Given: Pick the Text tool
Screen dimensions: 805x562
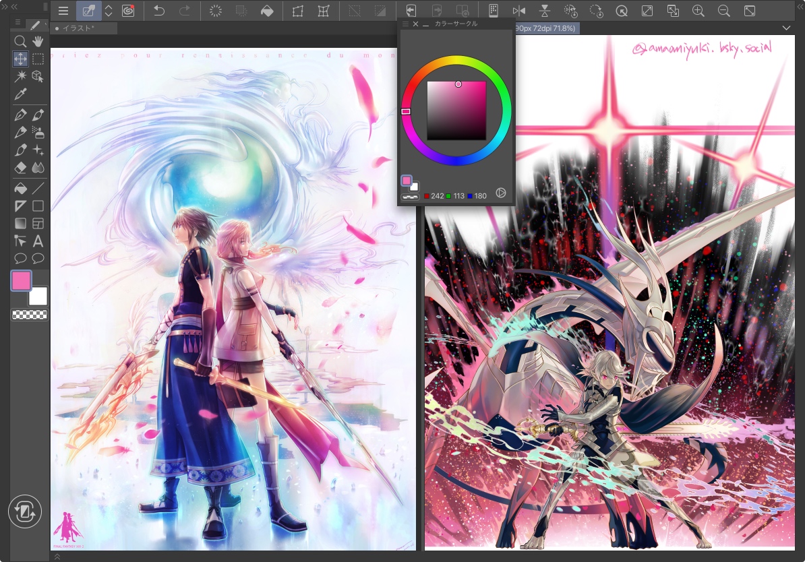Looking at the screenshot, I should (x=38, y=241).
